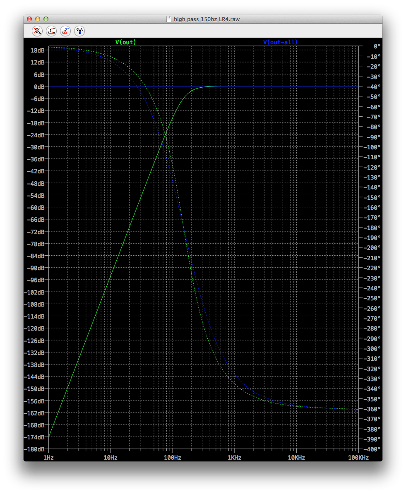Click the yellow minimize window button

(38, 19)
